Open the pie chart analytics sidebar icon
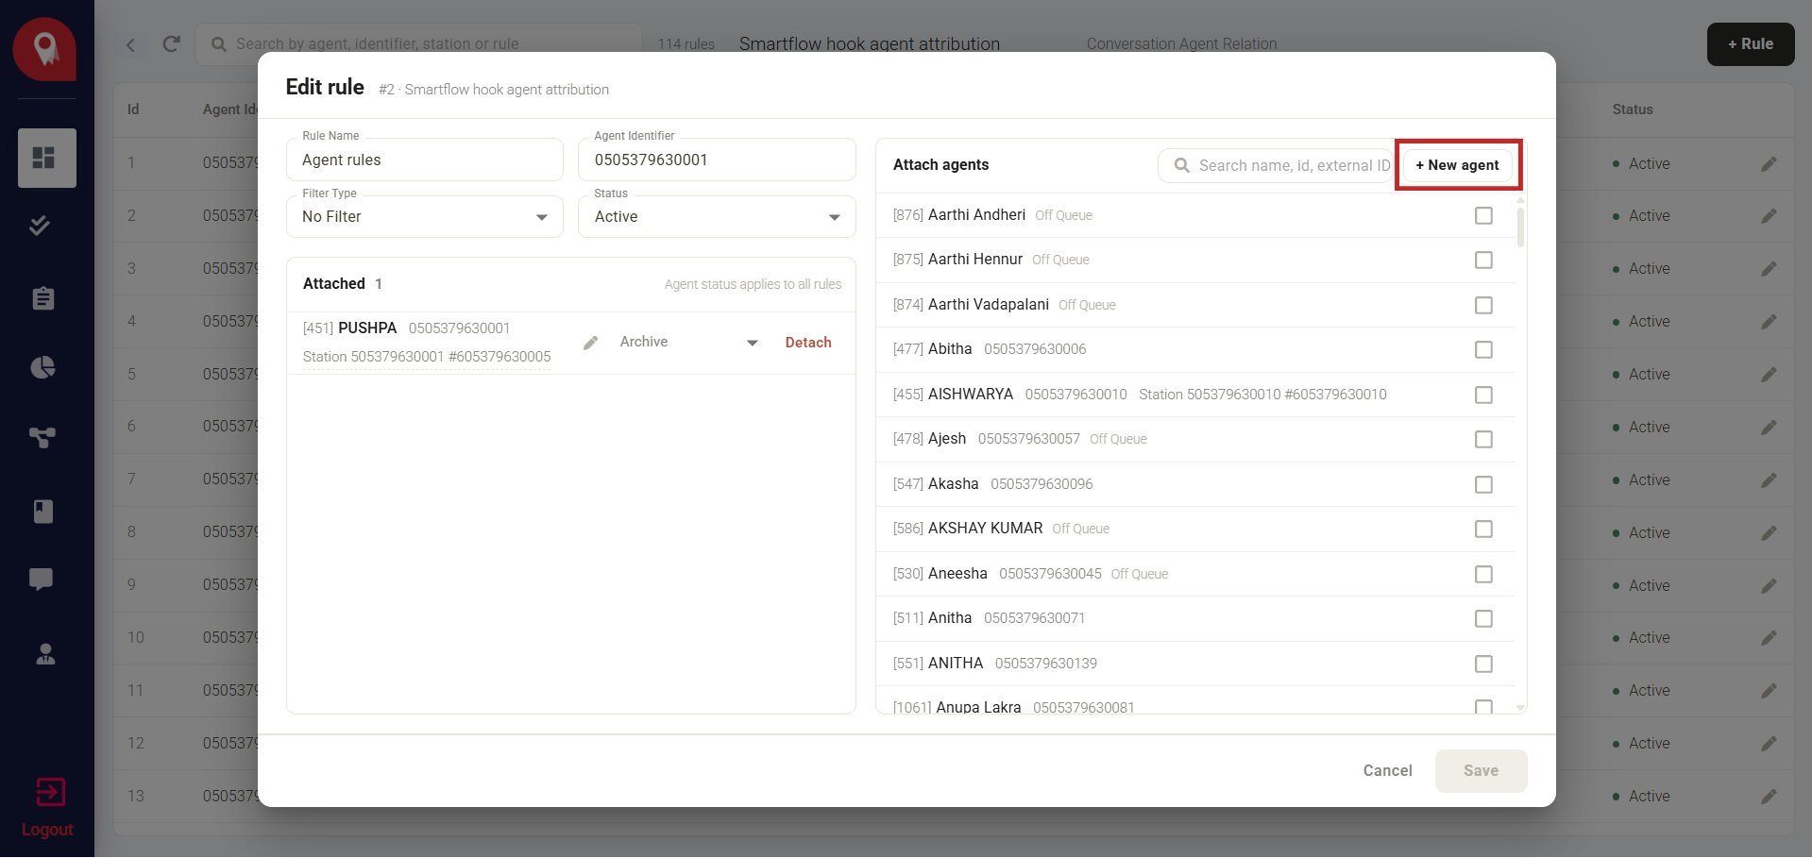1812x858 pixels. tap(43, 367)
